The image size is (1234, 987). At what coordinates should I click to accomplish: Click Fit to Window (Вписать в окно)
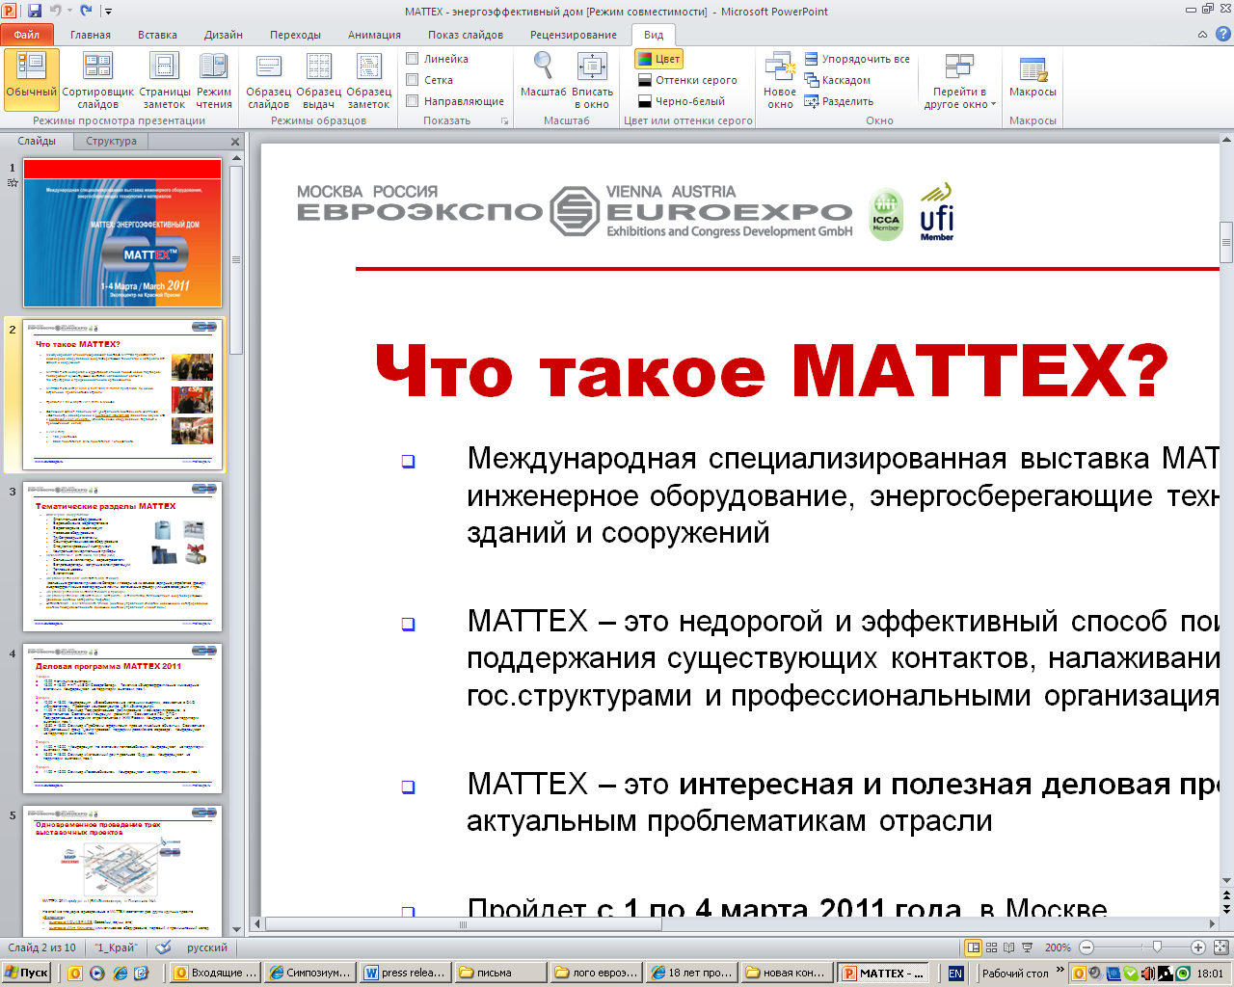(x=592, y=80)
